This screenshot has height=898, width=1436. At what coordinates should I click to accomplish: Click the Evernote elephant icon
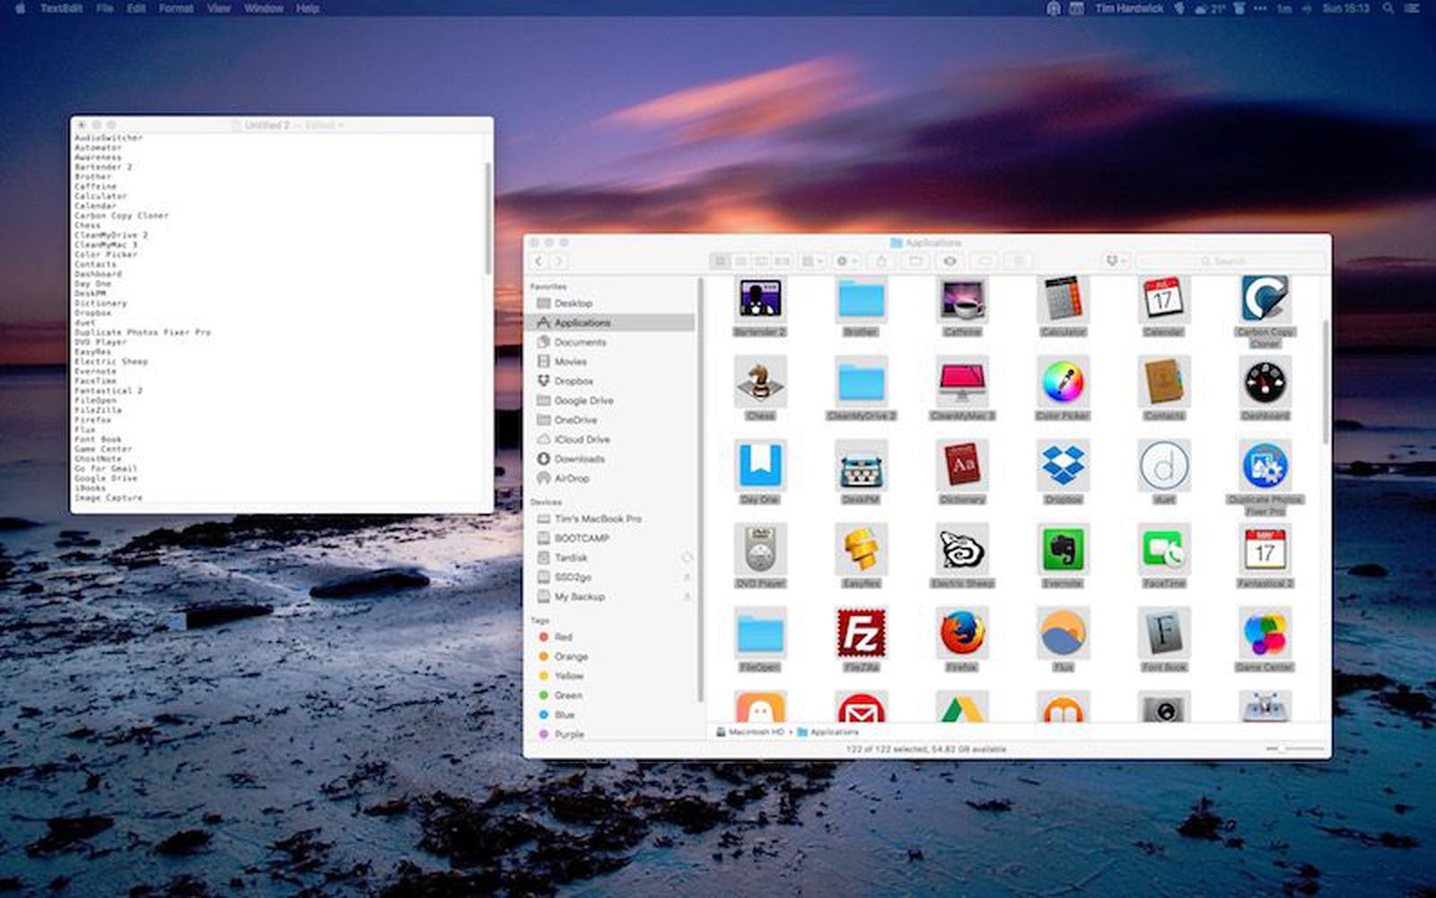coord(1063,550)
